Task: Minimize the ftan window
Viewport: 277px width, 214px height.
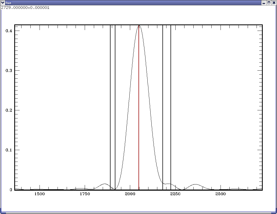Action: 264,3
